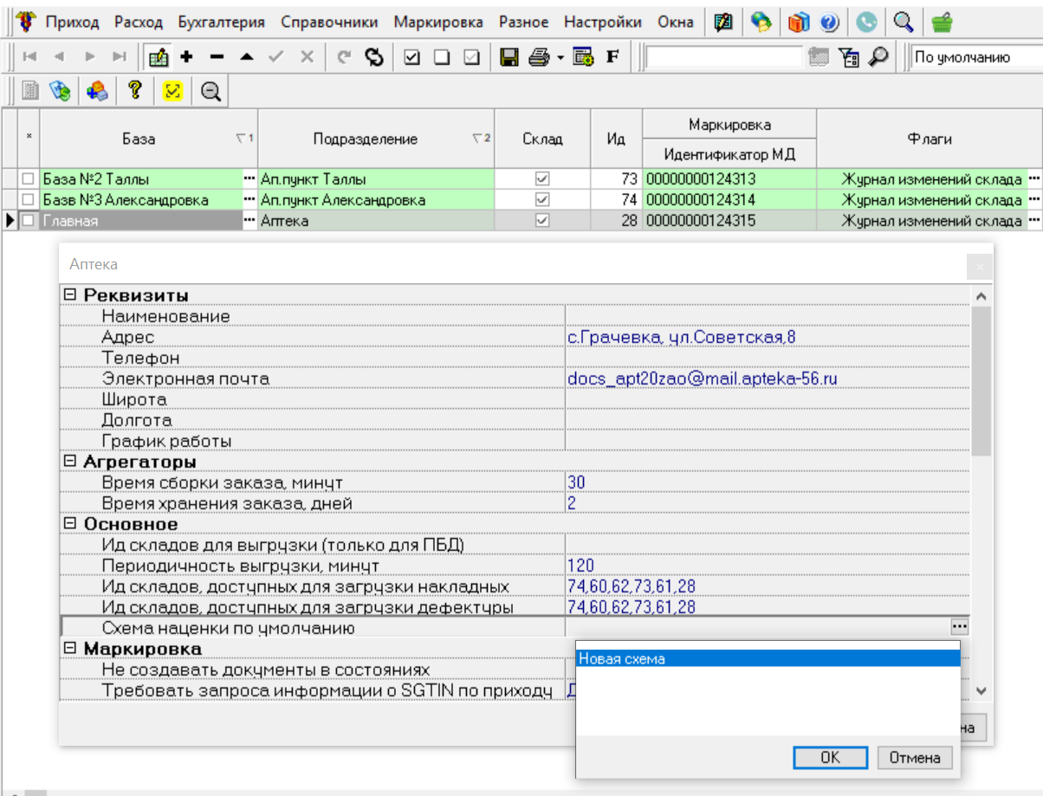The height and width of the screenshot is (796, 1043).
Task: Click Отмена in the scheme popup
Action: (915, 757)
